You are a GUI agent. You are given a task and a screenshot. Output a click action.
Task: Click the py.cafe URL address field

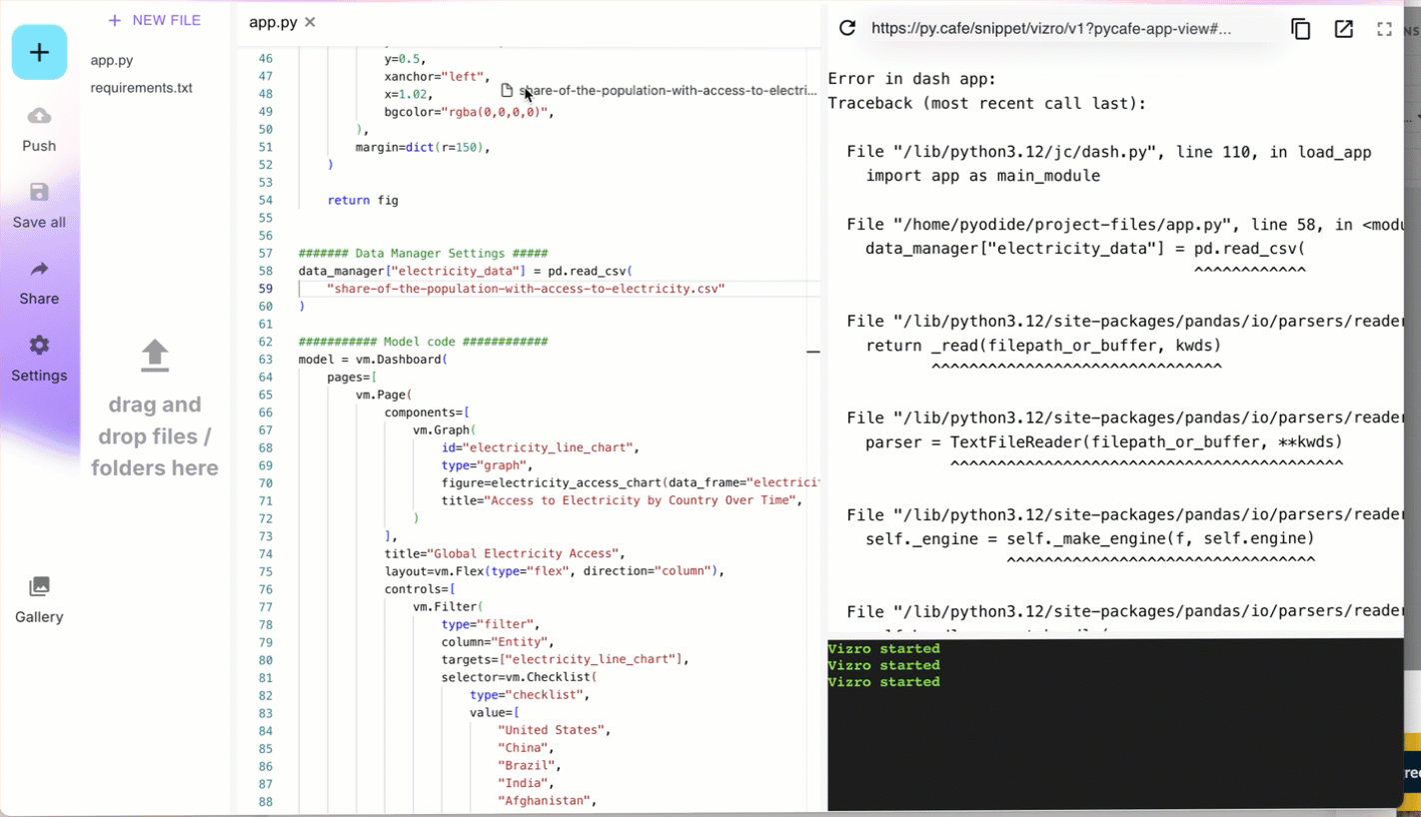pos(1049,29)
